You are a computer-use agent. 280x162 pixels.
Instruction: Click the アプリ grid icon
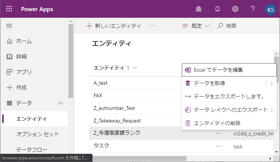(x=10, y=72)
